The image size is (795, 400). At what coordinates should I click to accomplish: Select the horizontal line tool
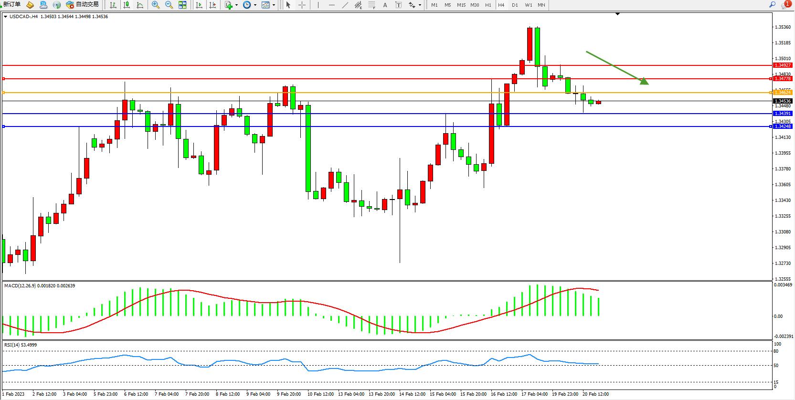331,5
